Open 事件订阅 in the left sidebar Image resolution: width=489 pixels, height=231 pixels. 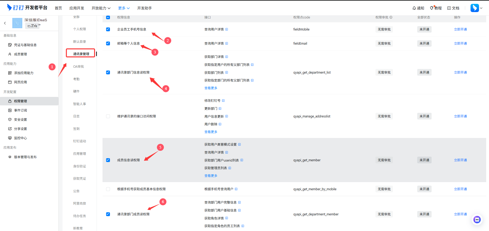click(21, 111)
